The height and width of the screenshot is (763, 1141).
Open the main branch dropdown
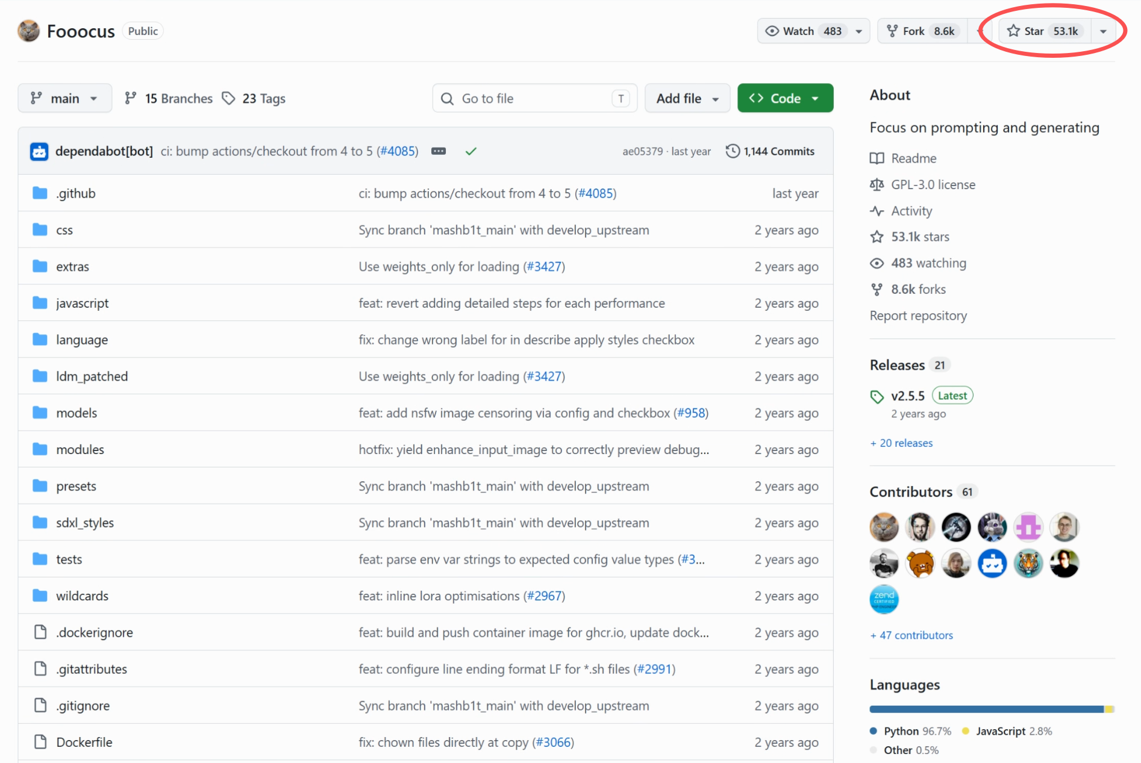pos(65,98)
